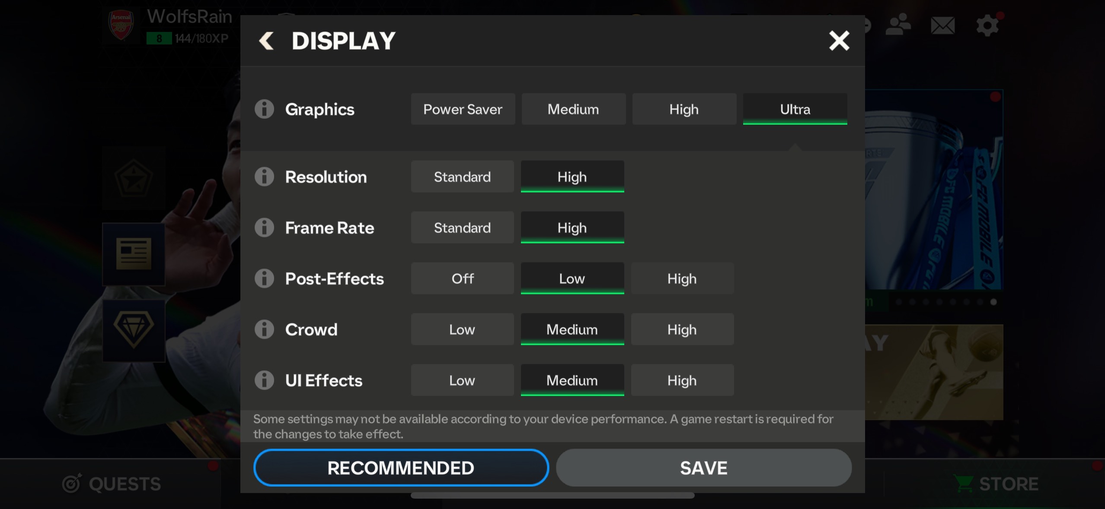
Task: Choose Low for UI Effects
Action: (462, 380)
